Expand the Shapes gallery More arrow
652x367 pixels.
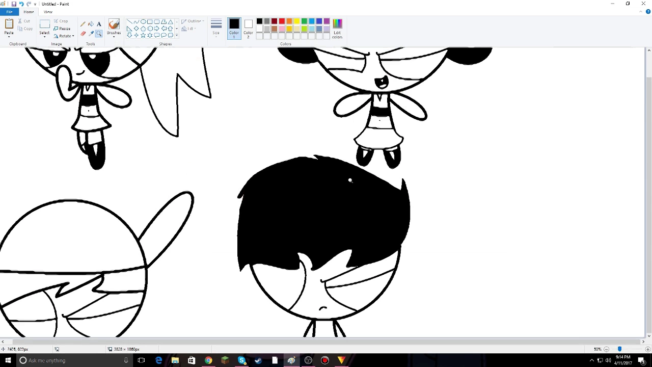177,35
